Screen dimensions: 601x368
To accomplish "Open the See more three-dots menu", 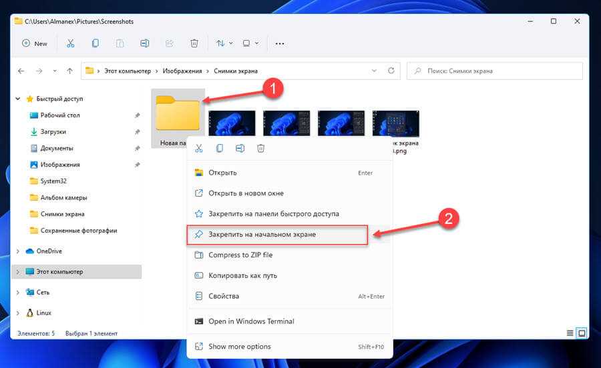I will tap(280, 43).
